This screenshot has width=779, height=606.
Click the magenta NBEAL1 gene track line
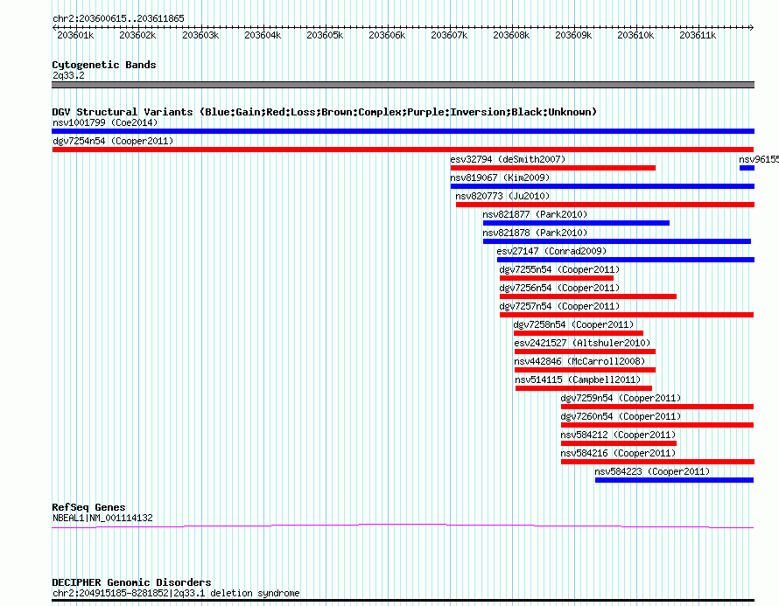pyautogui.click(x=403, y=526)
